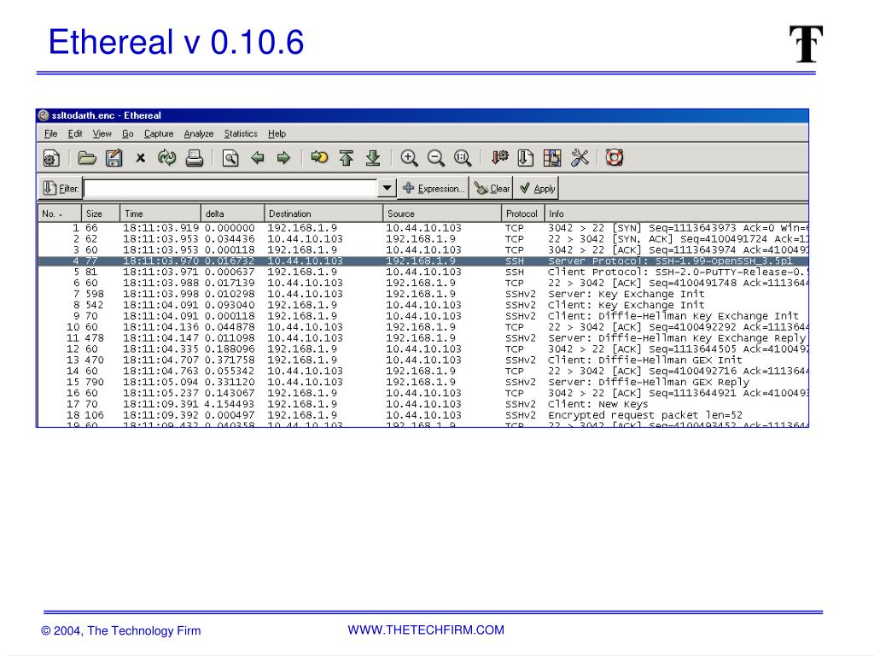Sort by the Info column header

coord(676,214)
